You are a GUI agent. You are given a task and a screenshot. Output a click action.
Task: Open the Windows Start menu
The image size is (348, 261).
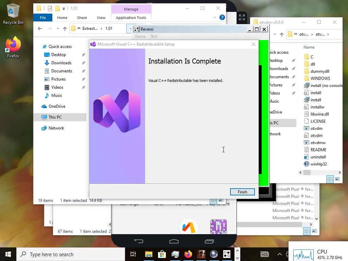[8, 254]
